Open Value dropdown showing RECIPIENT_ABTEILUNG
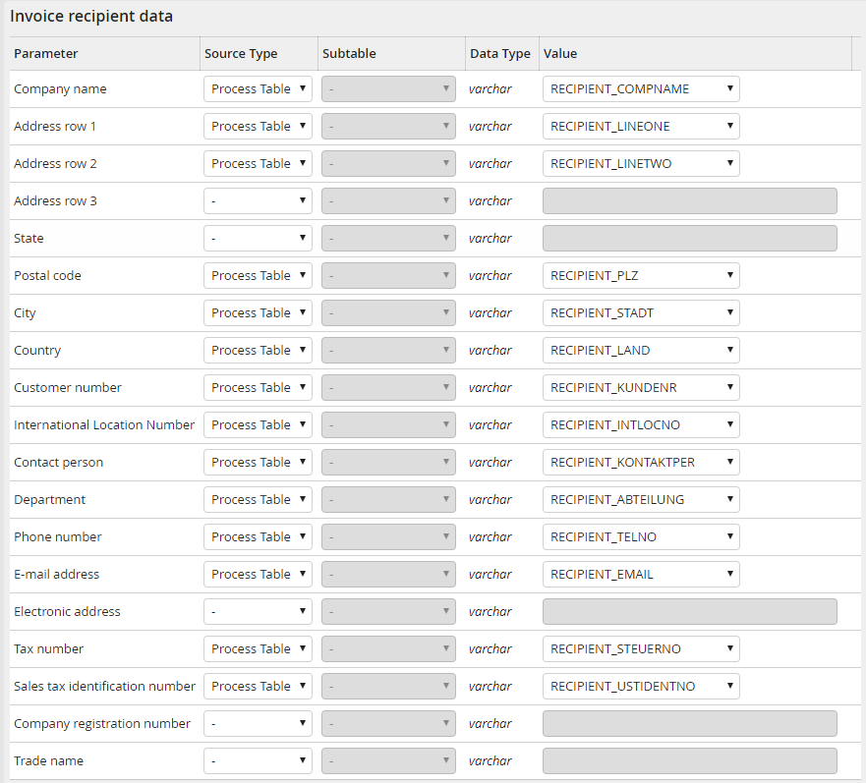 (641, 500)
